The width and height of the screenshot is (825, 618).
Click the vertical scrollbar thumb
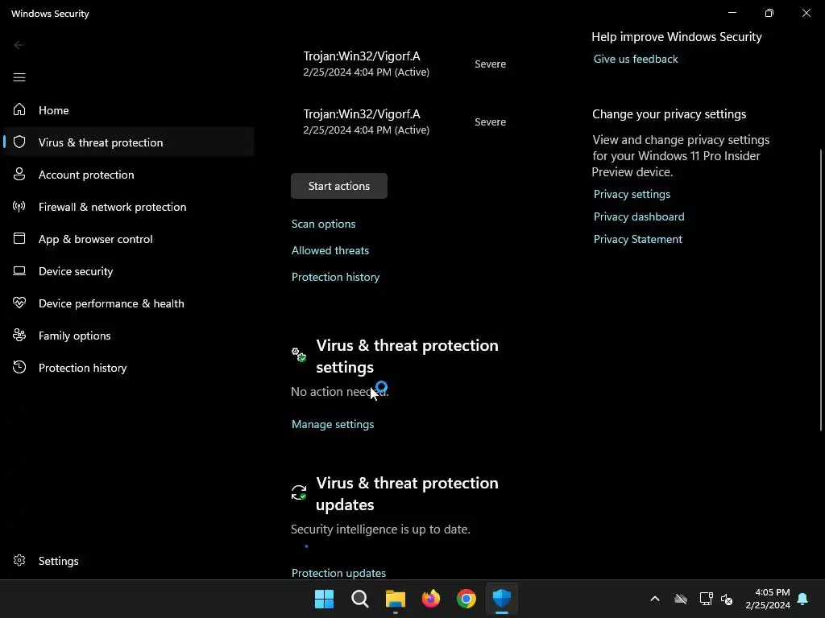pyautogui.click(x=821, y=290)
